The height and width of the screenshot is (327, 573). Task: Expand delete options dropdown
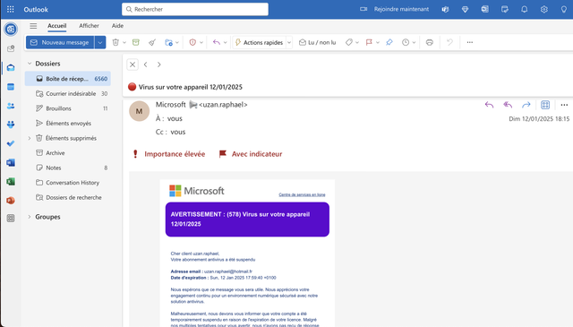[x=124, y=42]
